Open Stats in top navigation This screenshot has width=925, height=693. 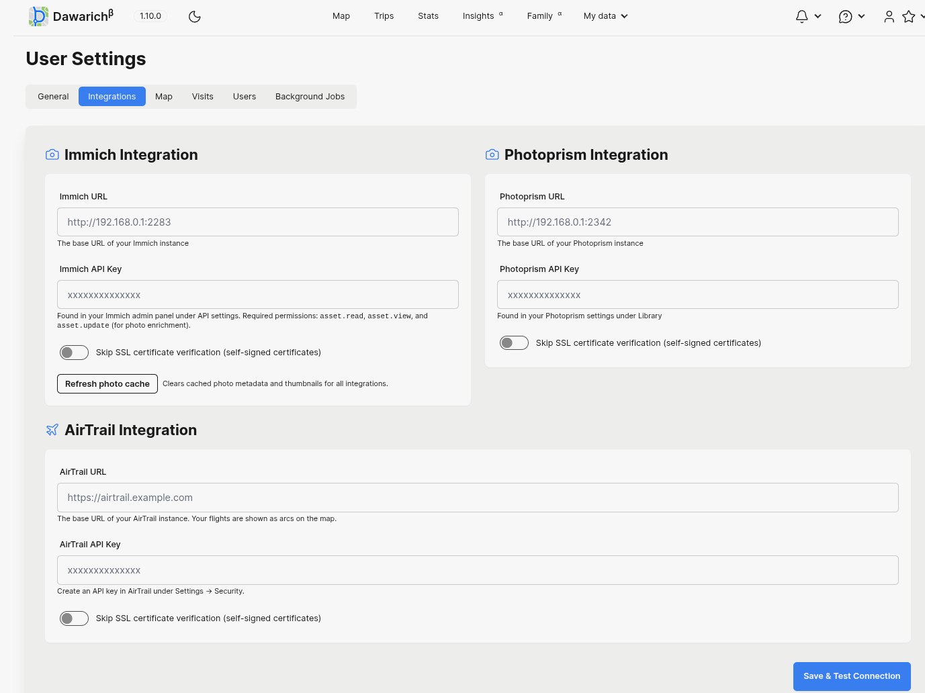[428, 16]
